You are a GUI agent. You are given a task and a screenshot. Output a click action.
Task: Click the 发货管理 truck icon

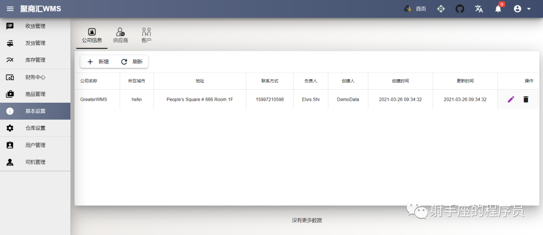(x=10, y=43)
